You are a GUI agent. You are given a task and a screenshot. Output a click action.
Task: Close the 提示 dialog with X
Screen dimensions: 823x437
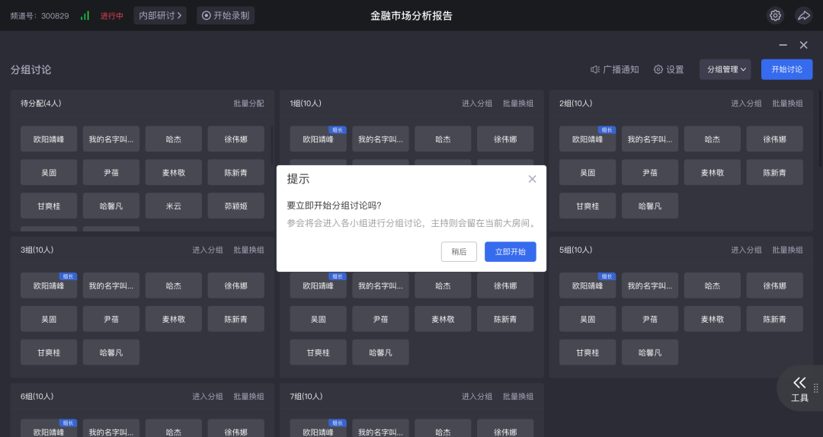(x=532, y=179)
